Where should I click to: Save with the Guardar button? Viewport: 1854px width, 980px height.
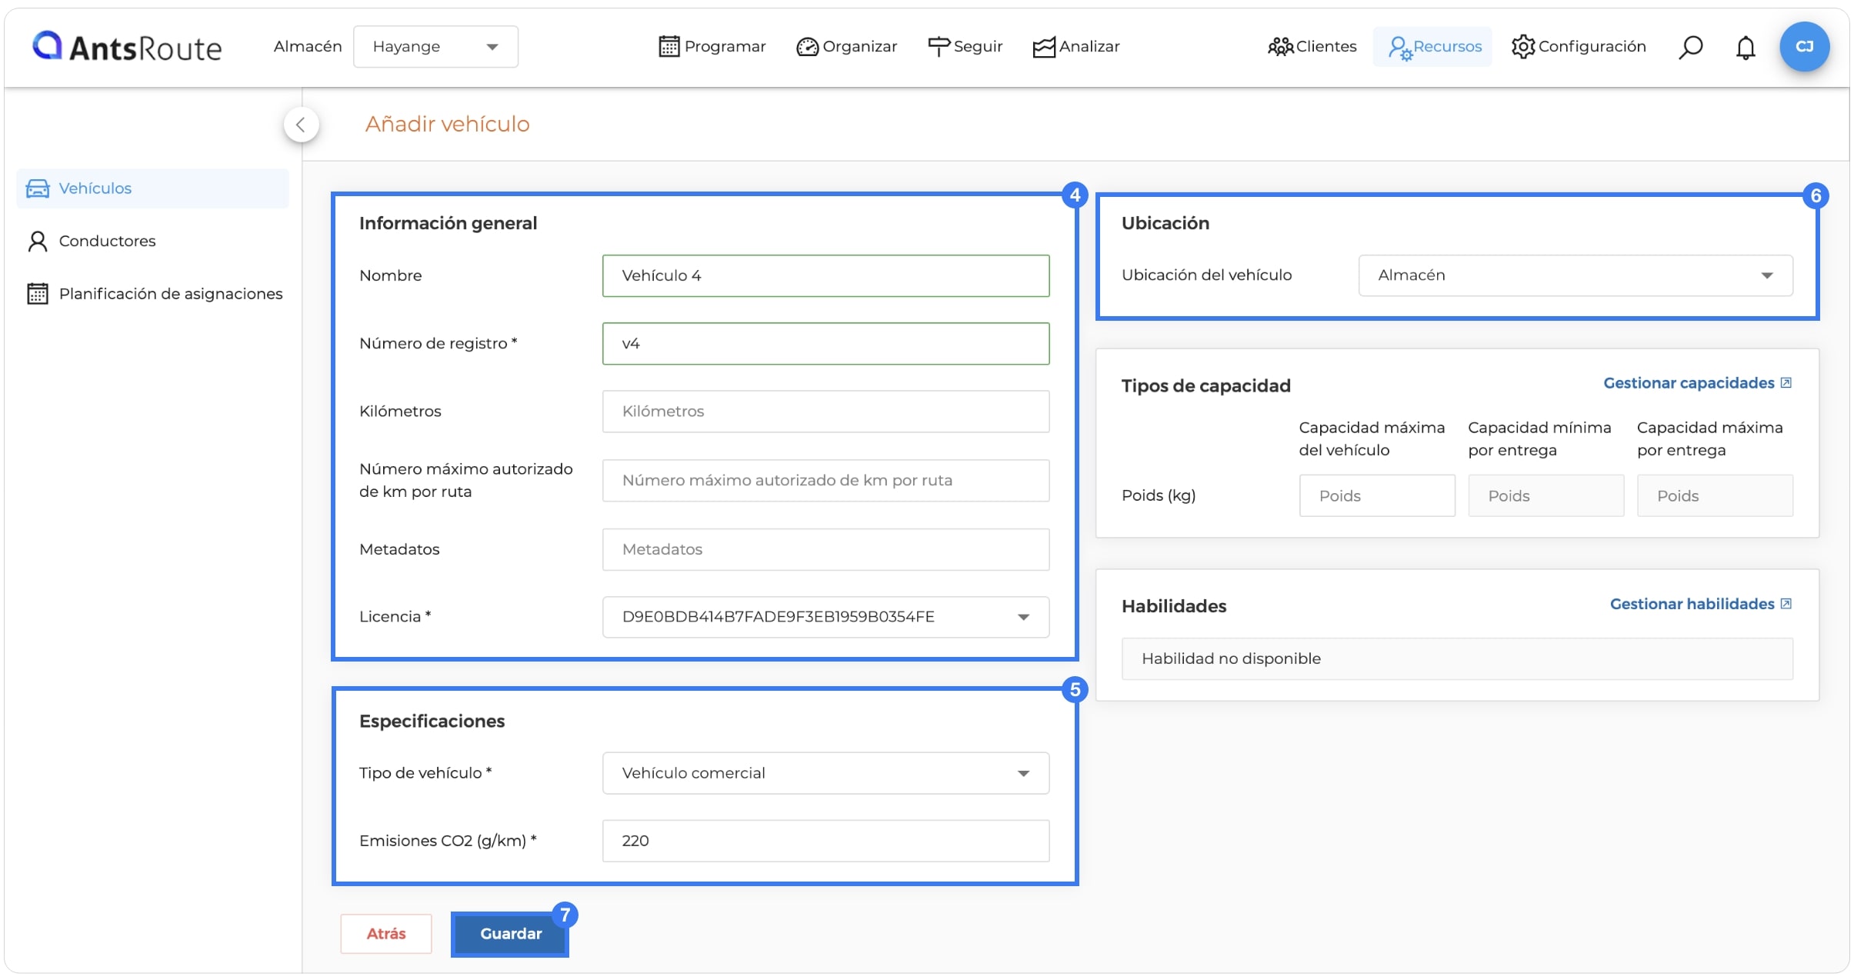[510, 934]
